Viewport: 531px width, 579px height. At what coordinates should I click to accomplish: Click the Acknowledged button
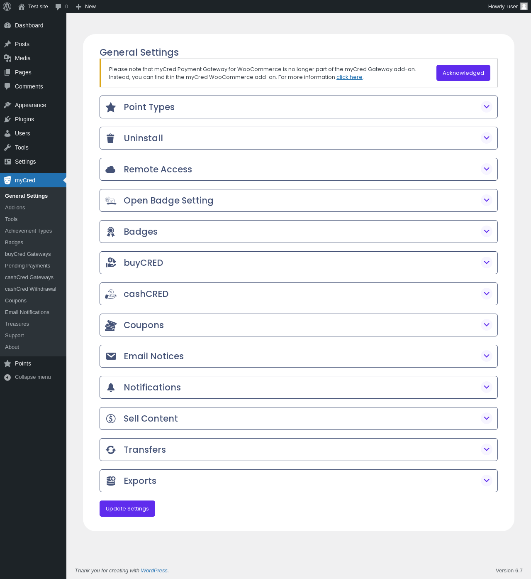(463, 73)
